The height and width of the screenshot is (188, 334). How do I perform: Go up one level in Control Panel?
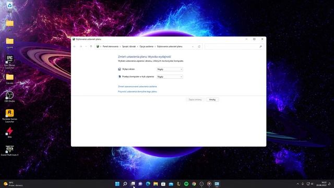[91, 46]
